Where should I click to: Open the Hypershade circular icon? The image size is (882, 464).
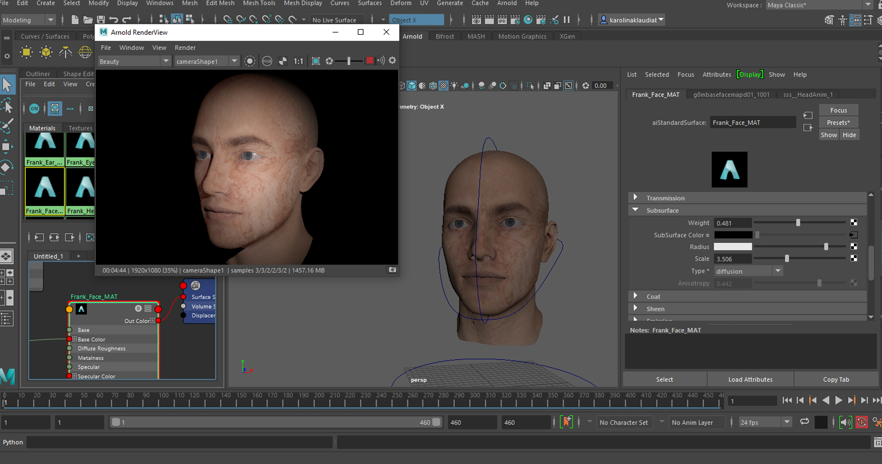(528, 20)
